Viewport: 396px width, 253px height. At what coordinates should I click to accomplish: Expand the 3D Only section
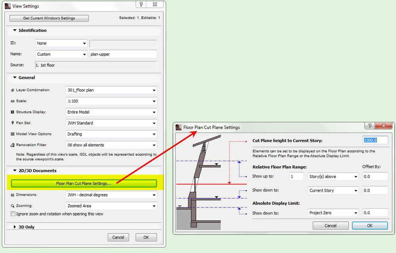15,227
